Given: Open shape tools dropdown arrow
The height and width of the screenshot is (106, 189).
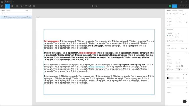Looking at the screenshot, I should coord(18,6).
